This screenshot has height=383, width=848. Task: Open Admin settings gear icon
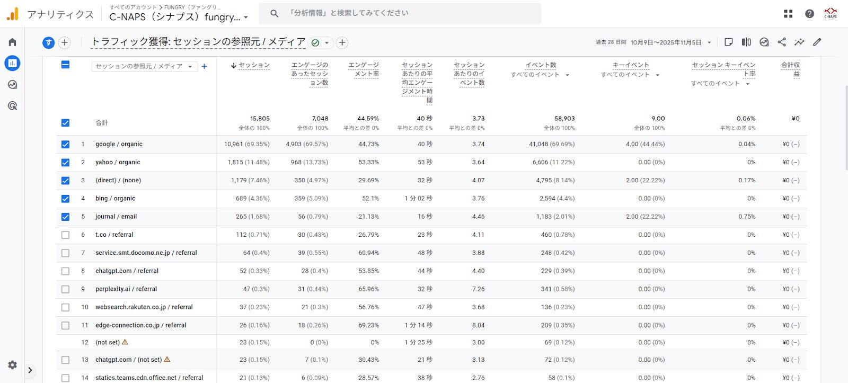12,365
